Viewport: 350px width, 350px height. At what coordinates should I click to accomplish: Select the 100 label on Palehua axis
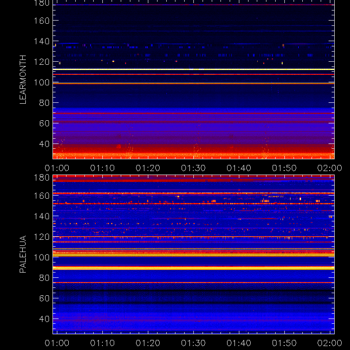(42, 257)
